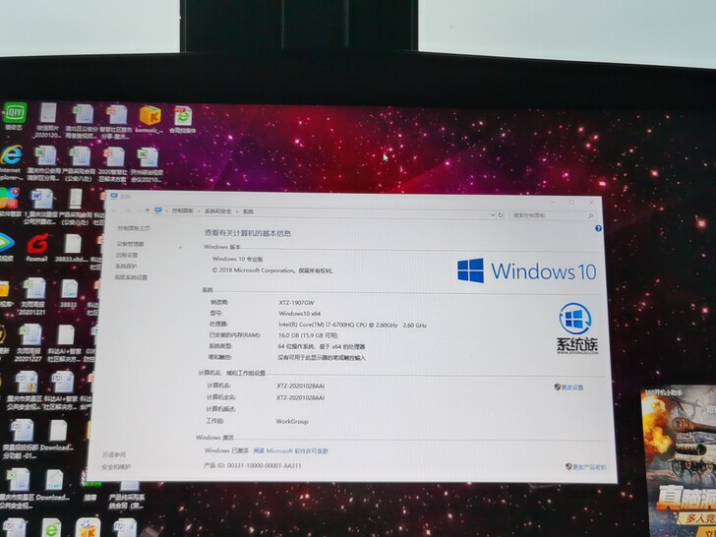The width and height of the screenshot is (716, 537).
Task: Click the control panel search box
Action: tap(549, 212)
